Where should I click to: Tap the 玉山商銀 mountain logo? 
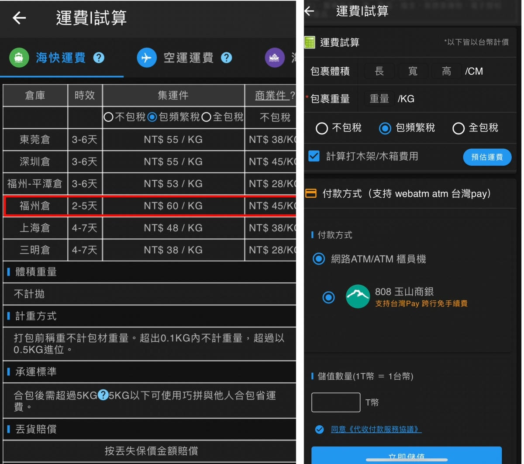[x=358, y=296]
